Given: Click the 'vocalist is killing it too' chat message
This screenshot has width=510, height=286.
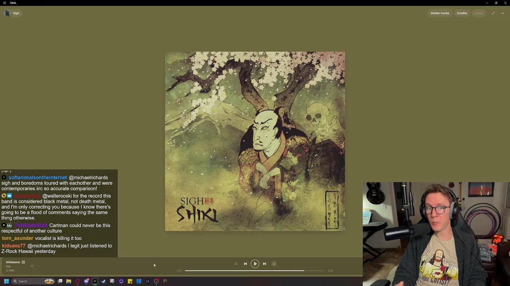Looking at the screenshot, I should [58, 238].
